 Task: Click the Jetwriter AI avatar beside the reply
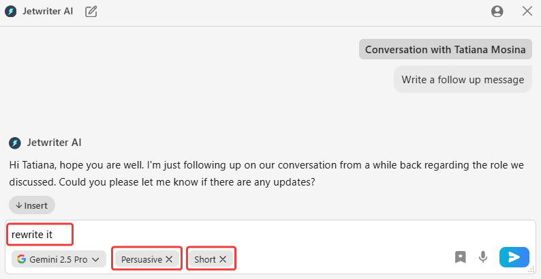pyautogui.click(x=15, y=143)
